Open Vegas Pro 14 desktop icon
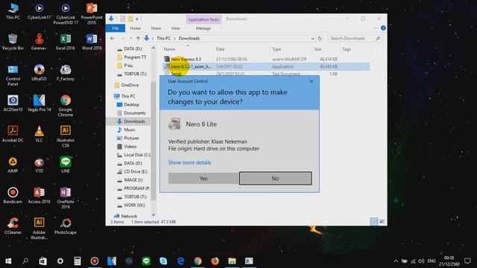This screenshot has width=477, height=268. pyautogui.click(x=39, y=103)
